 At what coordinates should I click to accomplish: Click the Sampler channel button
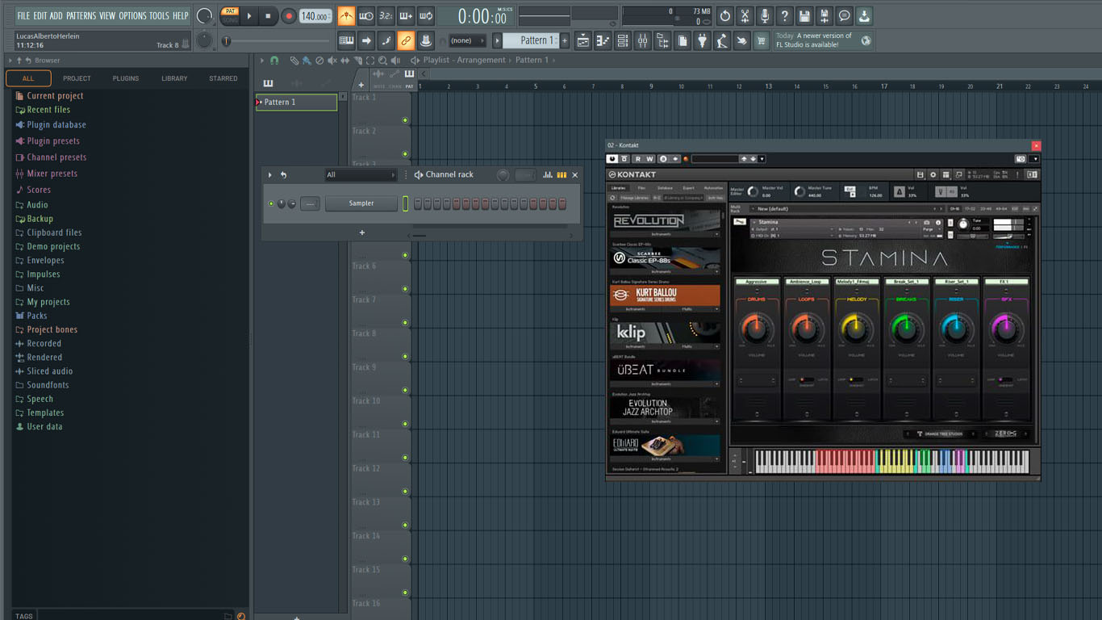(x=361, y=203)
